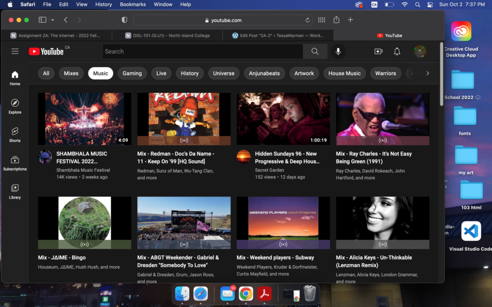
Task: Select the Anjunabeats filter chip
Action: [264, 73]
